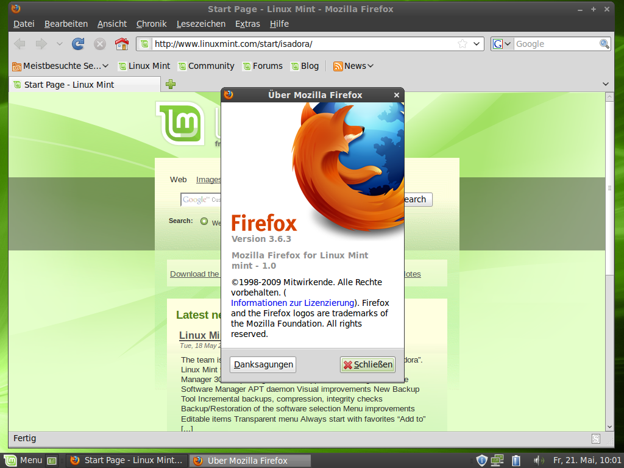
Task: Open the volume control in the system tray
Action: pos(538,460)
